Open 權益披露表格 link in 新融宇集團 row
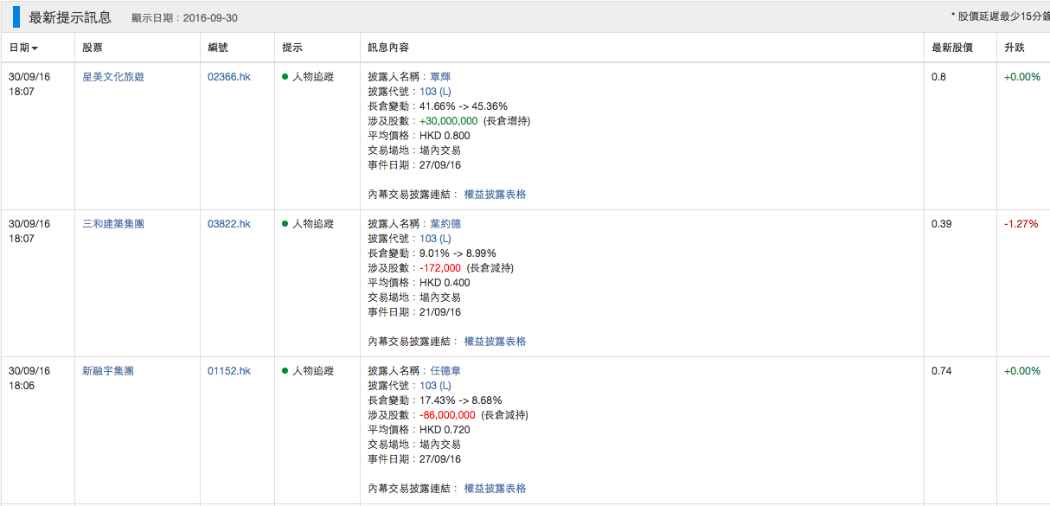Image resolution: width=1050 pixels, height=506 pixels. [495, 489]
